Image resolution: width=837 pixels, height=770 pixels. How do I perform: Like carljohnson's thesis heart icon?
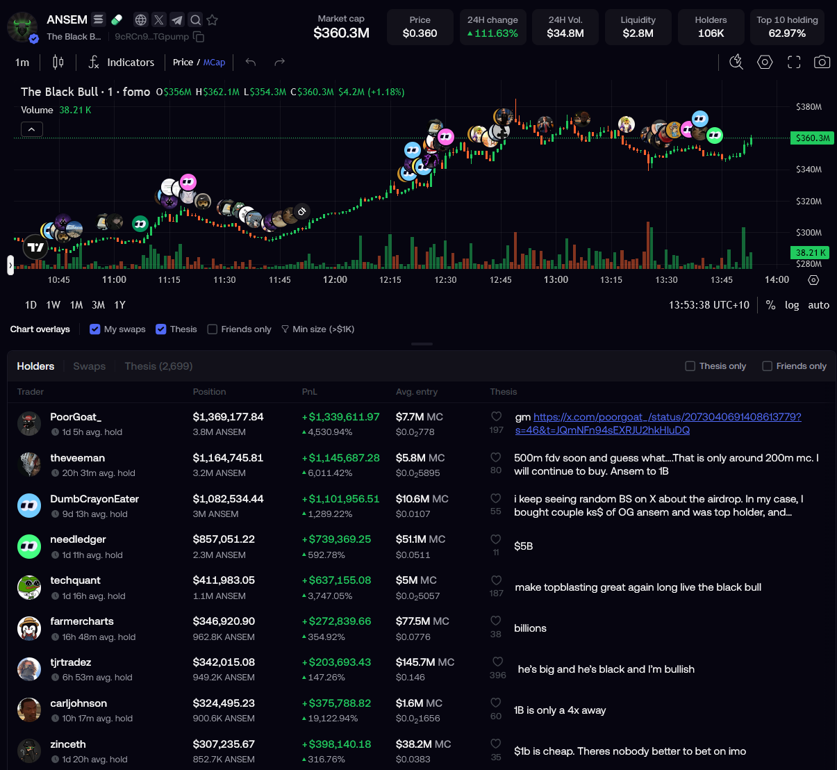(495, 703)
